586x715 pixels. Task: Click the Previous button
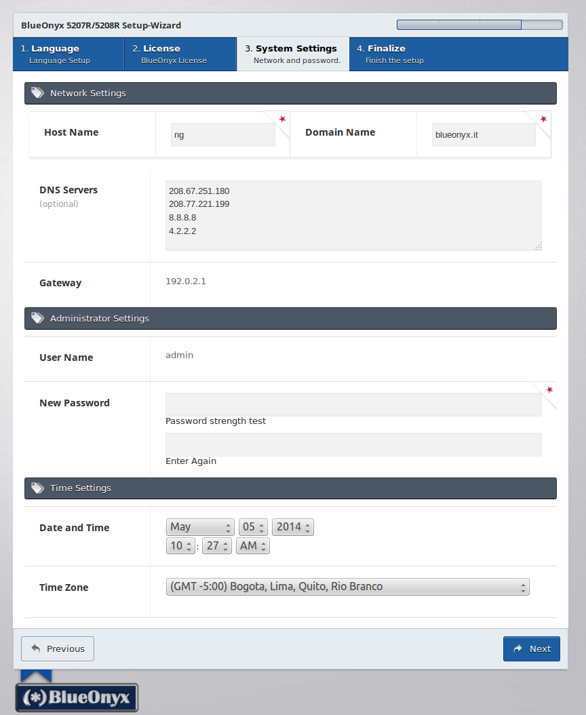pyautogui.click(x=58, y=649)
